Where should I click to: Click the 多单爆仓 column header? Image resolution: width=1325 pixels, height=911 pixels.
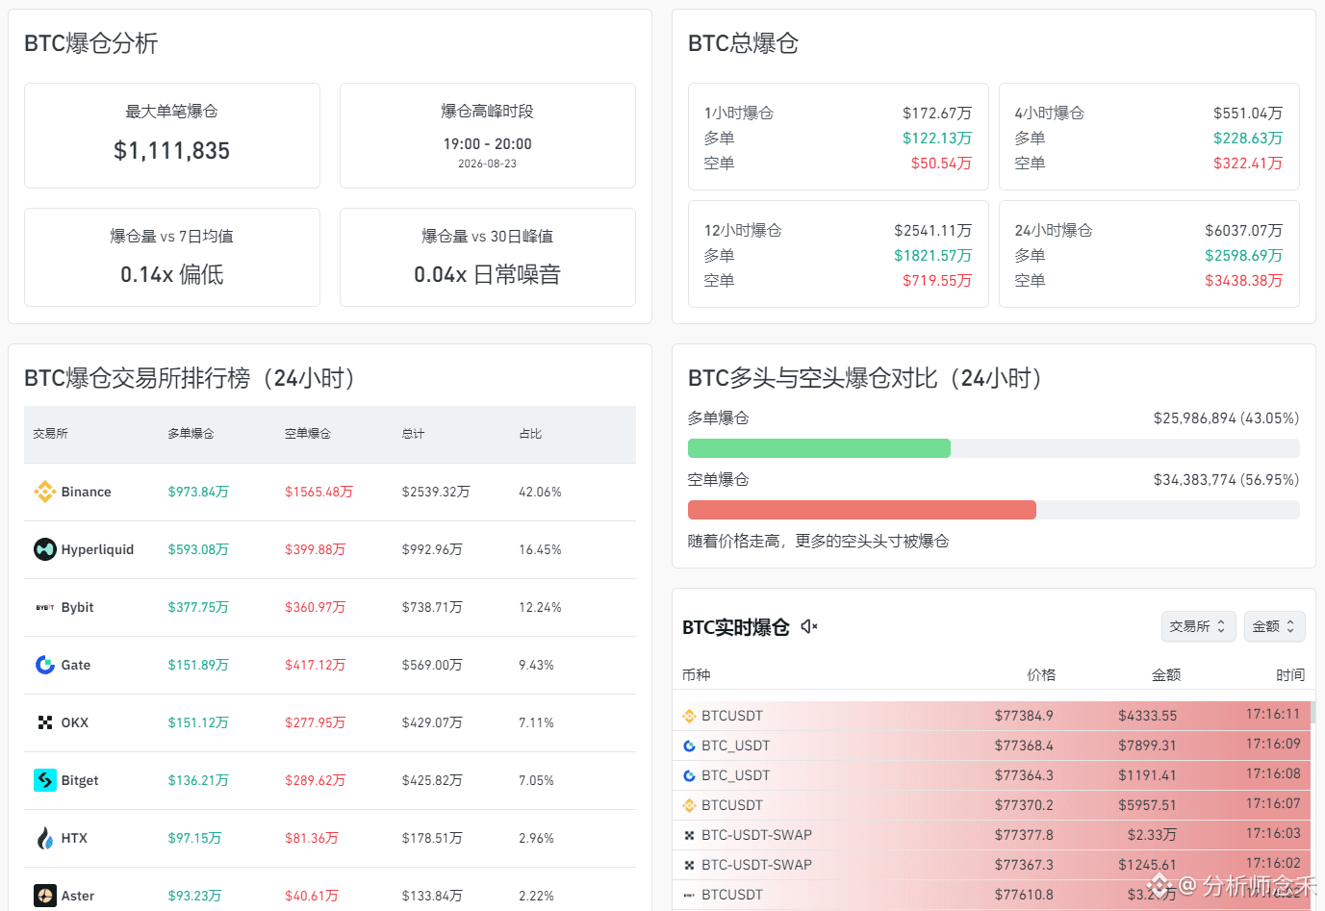click(x=191, y=434)
